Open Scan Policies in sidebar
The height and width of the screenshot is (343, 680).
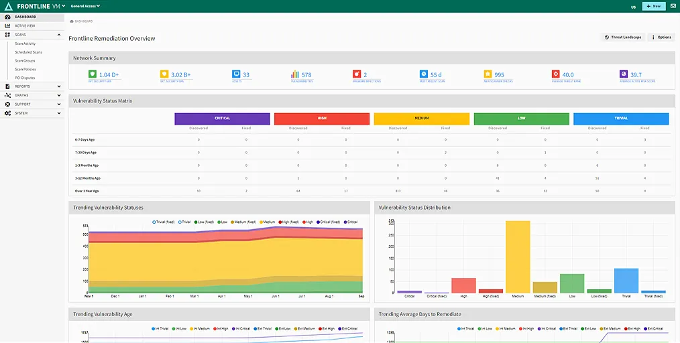(x=25, y=69)
